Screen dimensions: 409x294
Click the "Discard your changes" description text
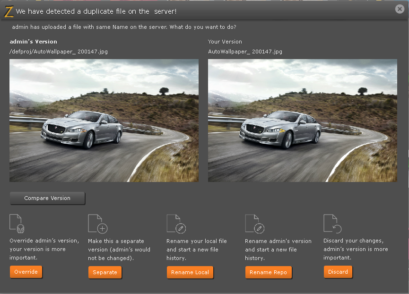(x=356, y=249)
